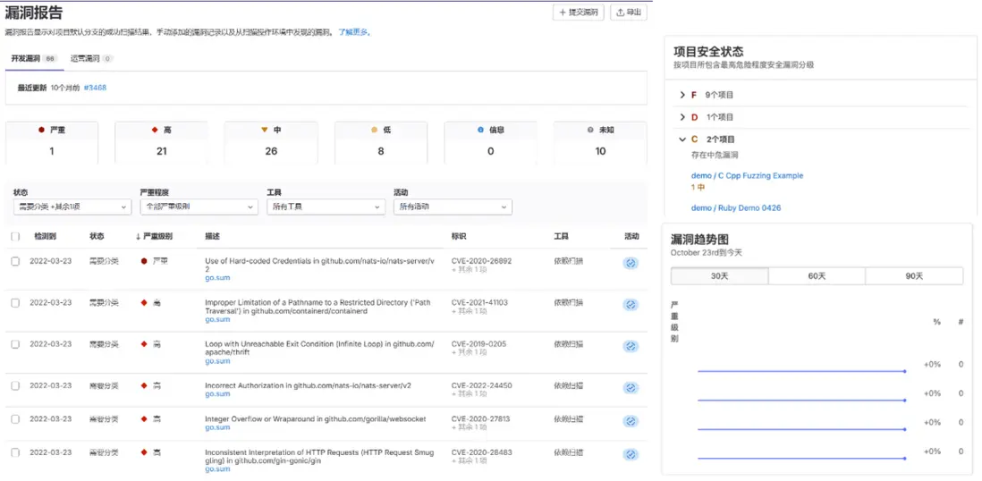Check the Infinite Loop apache/thrift row

pos(16,344)
